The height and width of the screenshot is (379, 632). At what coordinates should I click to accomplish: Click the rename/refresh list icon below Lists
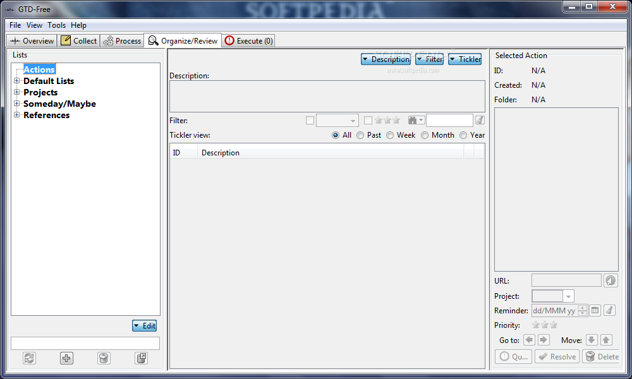click(x=29, y=358)
